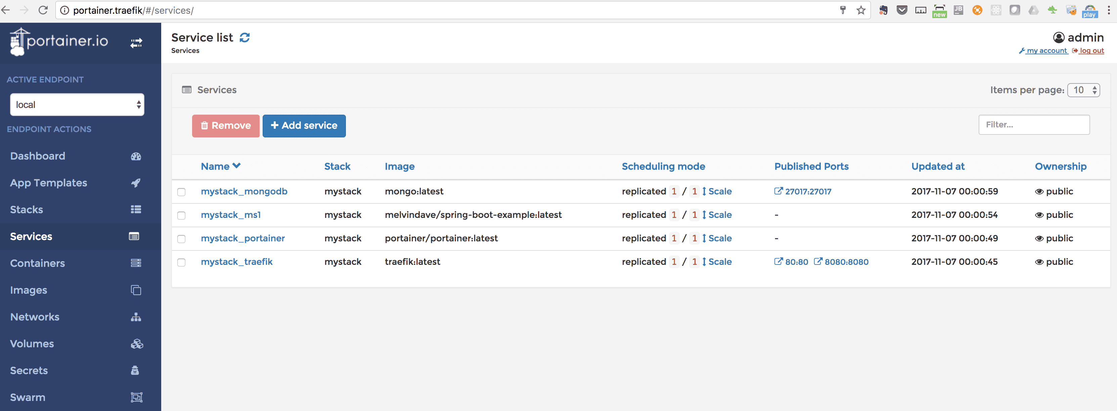Sort by Published Ports column
Image resolution: width=1117 pixels, height=411 pixels.
pos(811,166)
